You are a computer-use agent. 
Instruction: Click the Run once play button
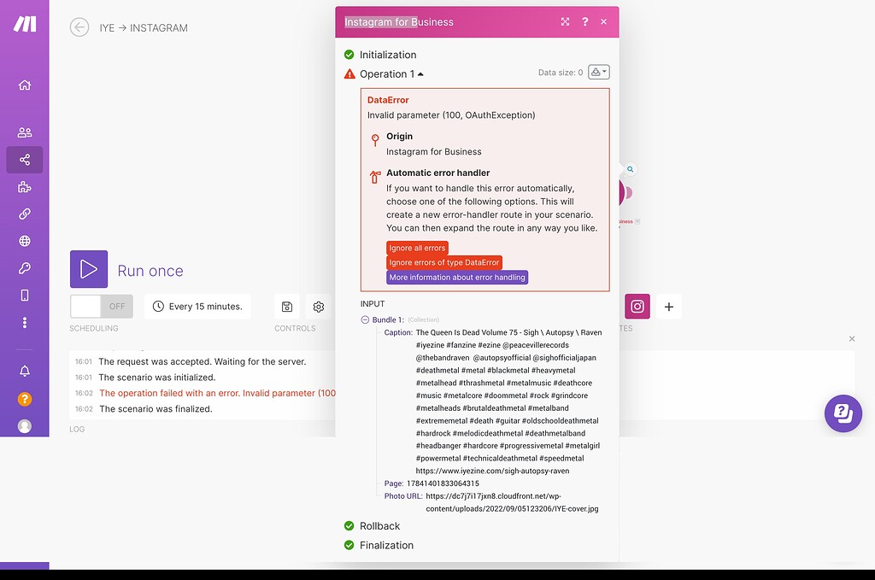click(x=89, y=269)
